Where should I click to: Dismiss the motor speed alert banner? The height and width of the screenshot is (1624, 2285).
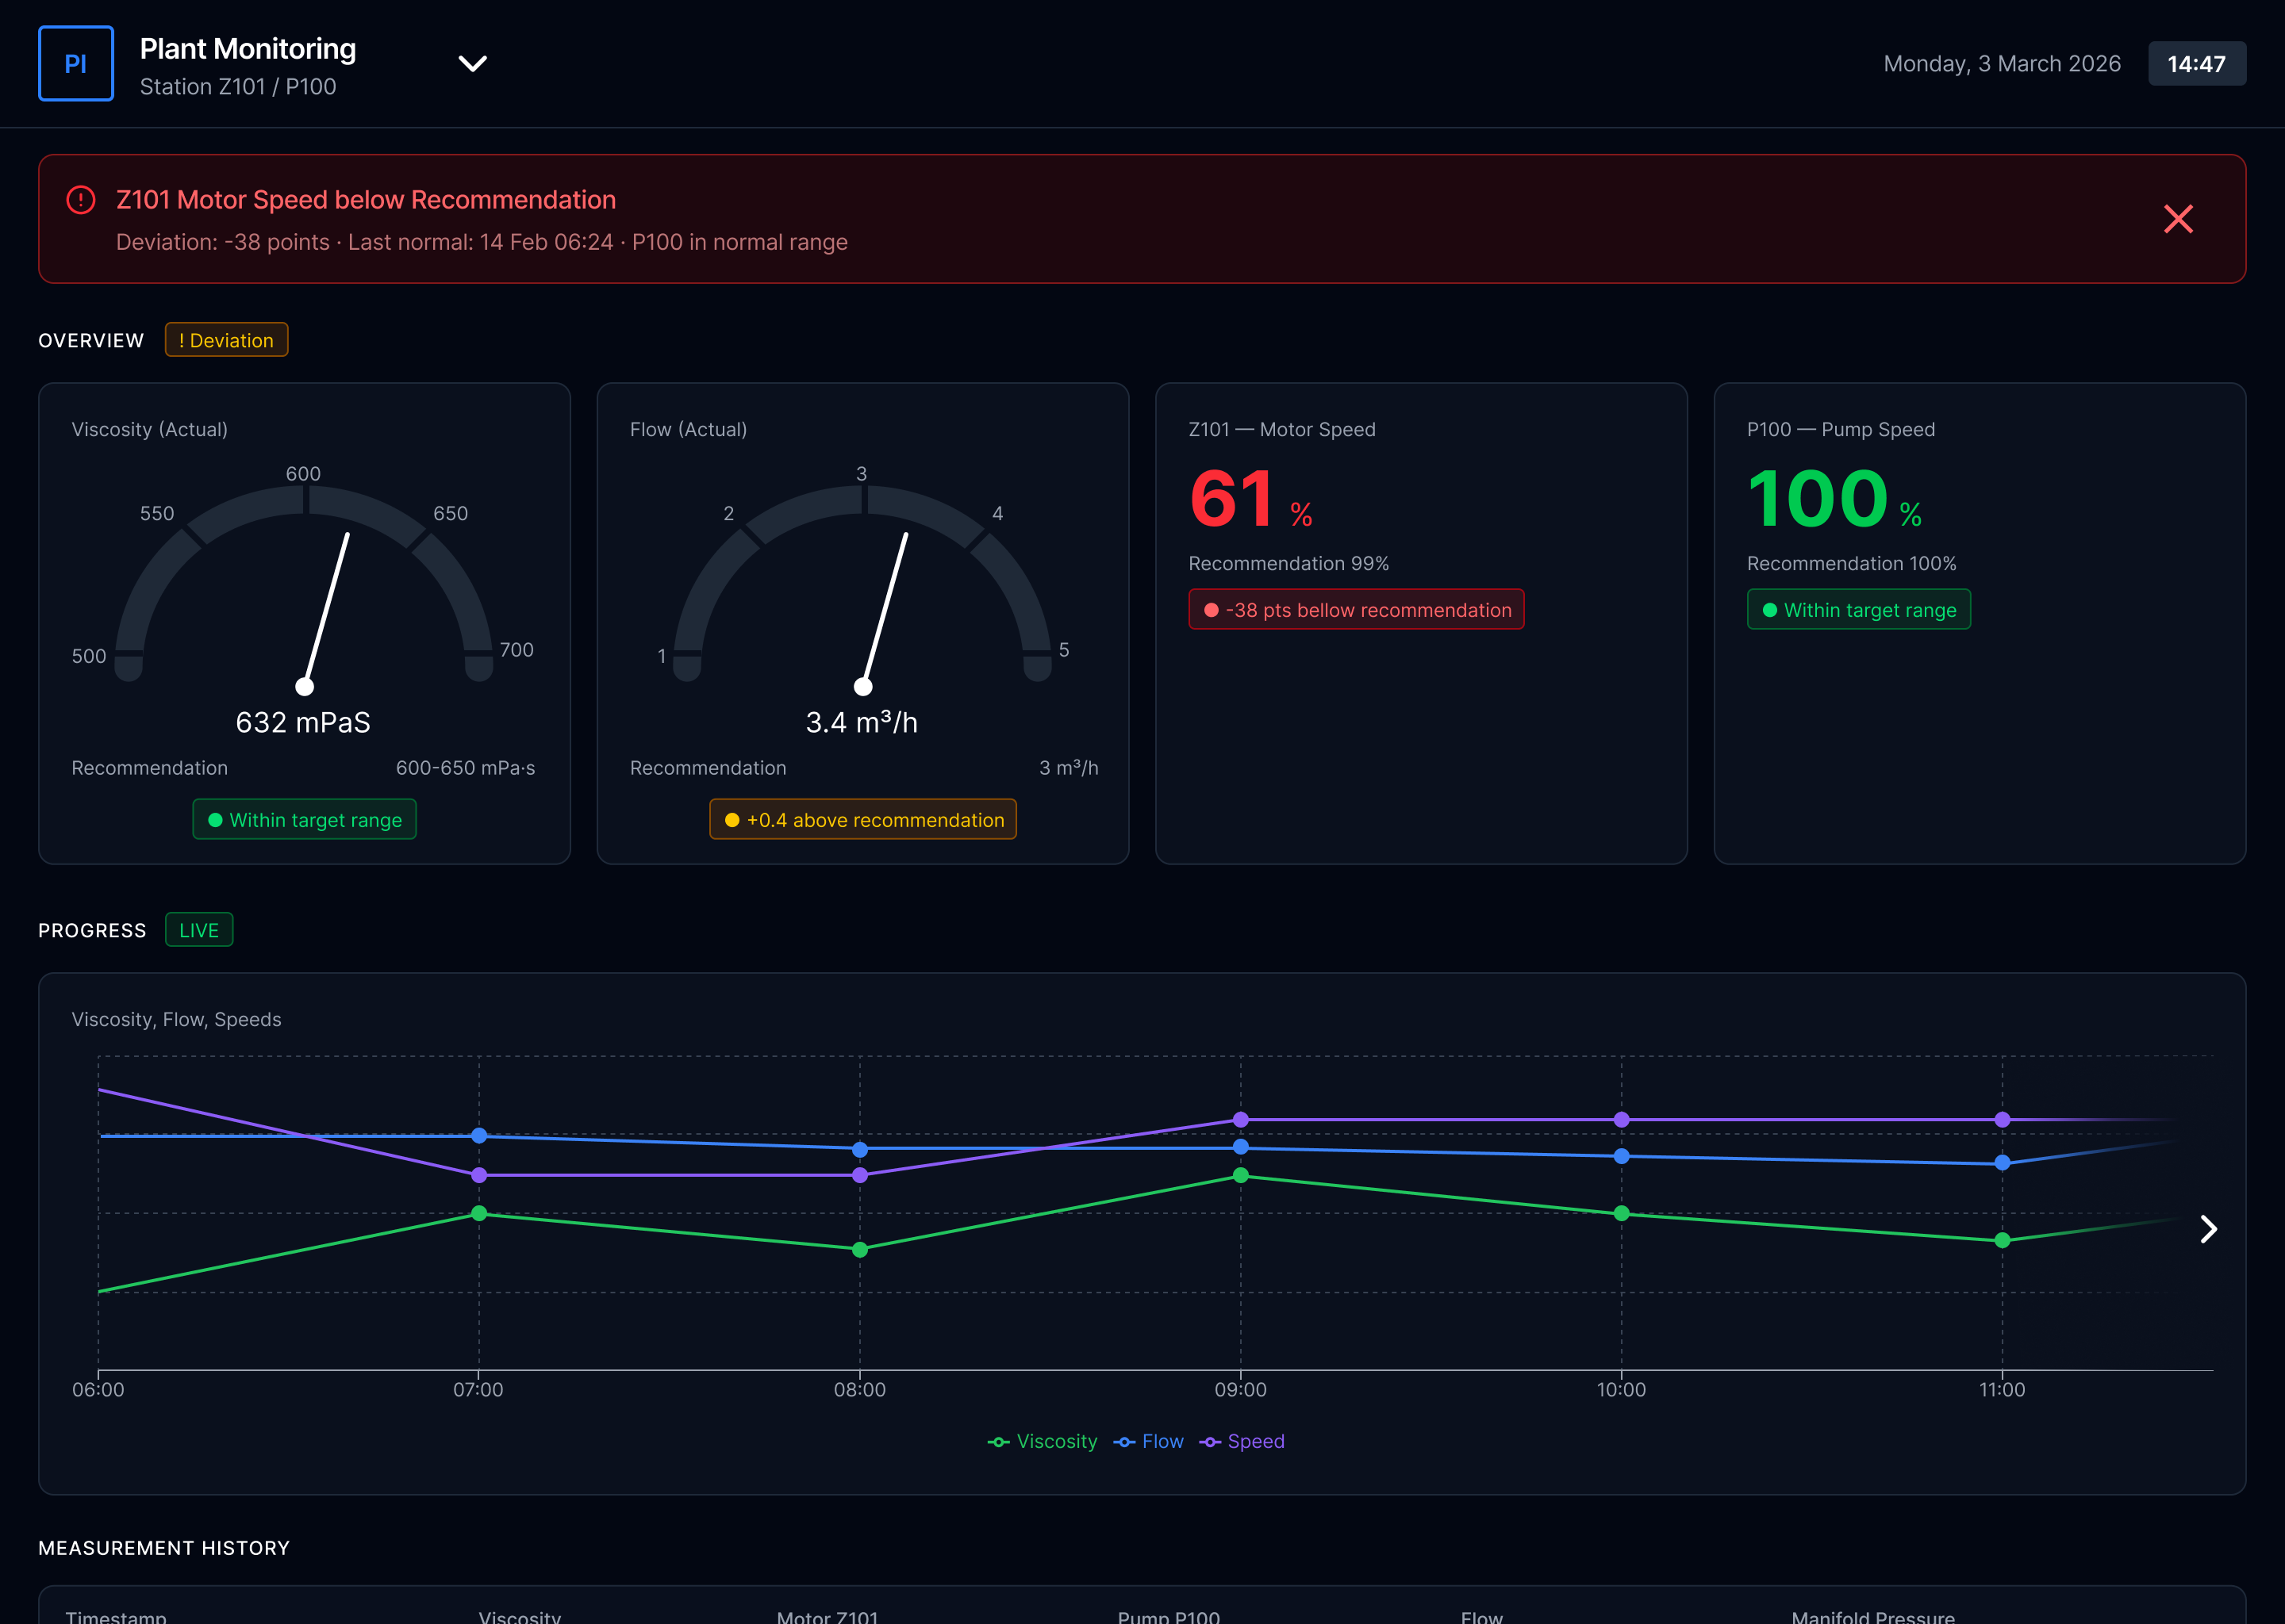click(2177, 219)
